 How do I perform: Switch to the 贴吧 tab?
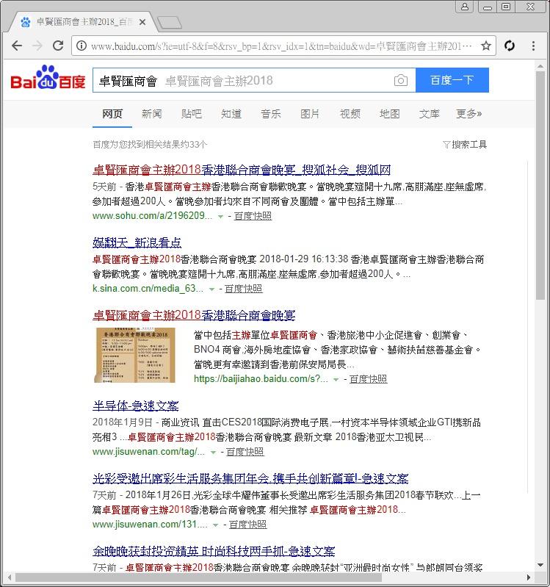point(191,114)
